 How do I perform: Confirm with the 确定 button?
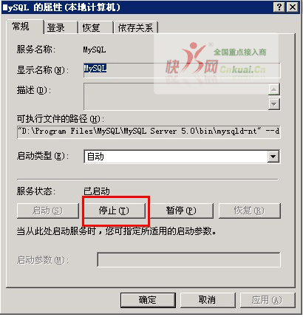(148, 300)
